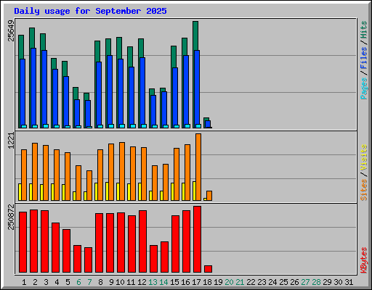Select green weekend day 28 label
This screenshot has height=290, width=372.
coord(316,282)
